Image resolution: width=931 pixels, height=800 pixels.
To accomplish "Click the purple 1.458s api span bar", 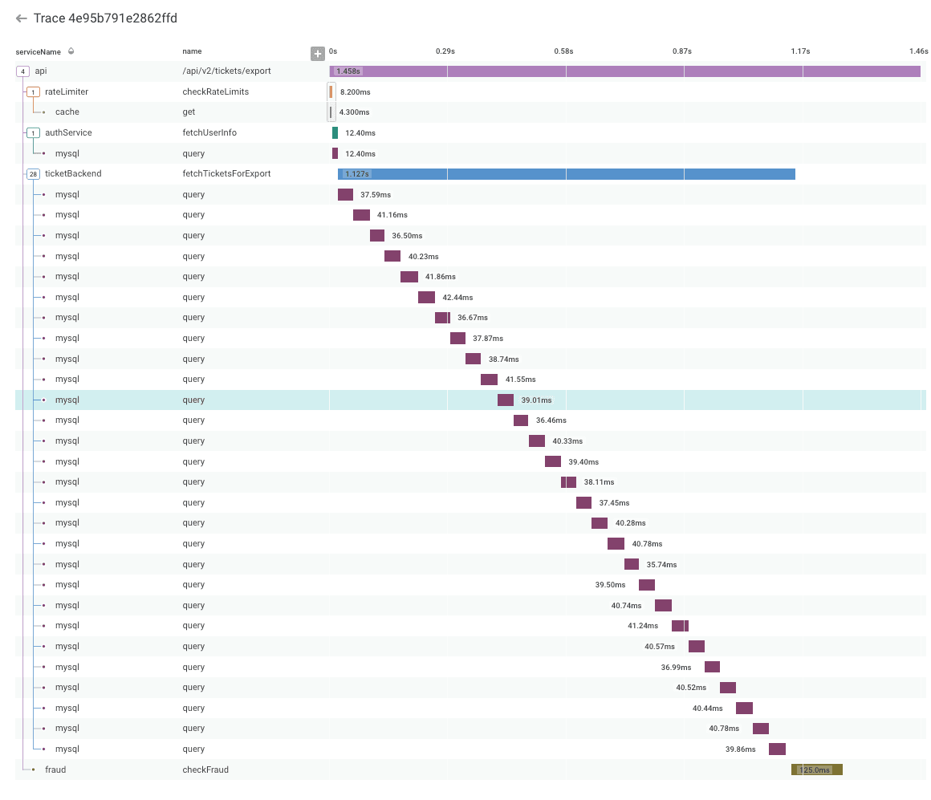I will pos(626,71).
